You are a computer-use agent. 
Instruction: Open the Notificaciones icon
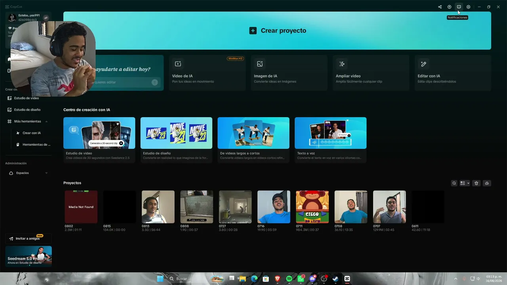point(459,7)
